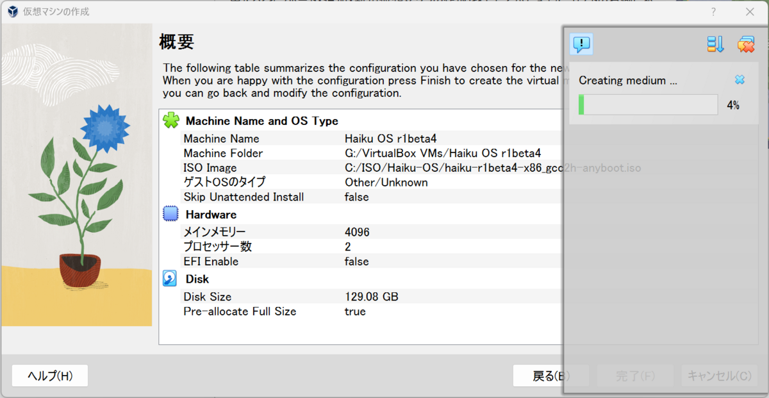Click the VirtualBox icon in title bar
The width and height of the screenshot is (769, 398).
tap(13, 12)
